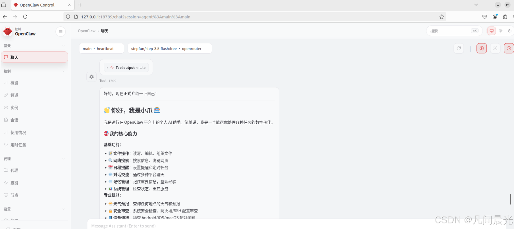Close the OpenClaw Control tab
The image size is (514, 229).
69,5
